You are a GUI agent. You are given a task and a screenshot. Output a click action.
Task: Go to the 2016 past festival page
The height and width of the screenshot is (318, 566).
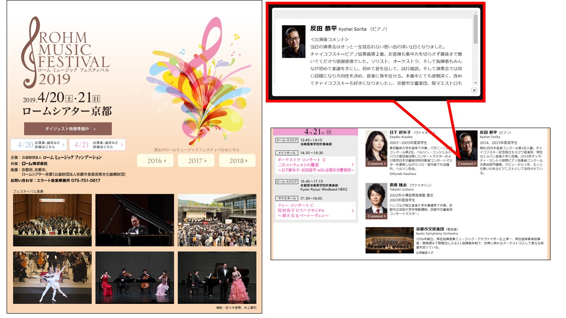pyautogui.click(x=154, y=161)
